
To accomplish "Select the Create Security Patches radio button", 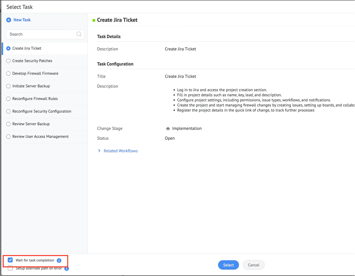I will [x=8, y=61].
